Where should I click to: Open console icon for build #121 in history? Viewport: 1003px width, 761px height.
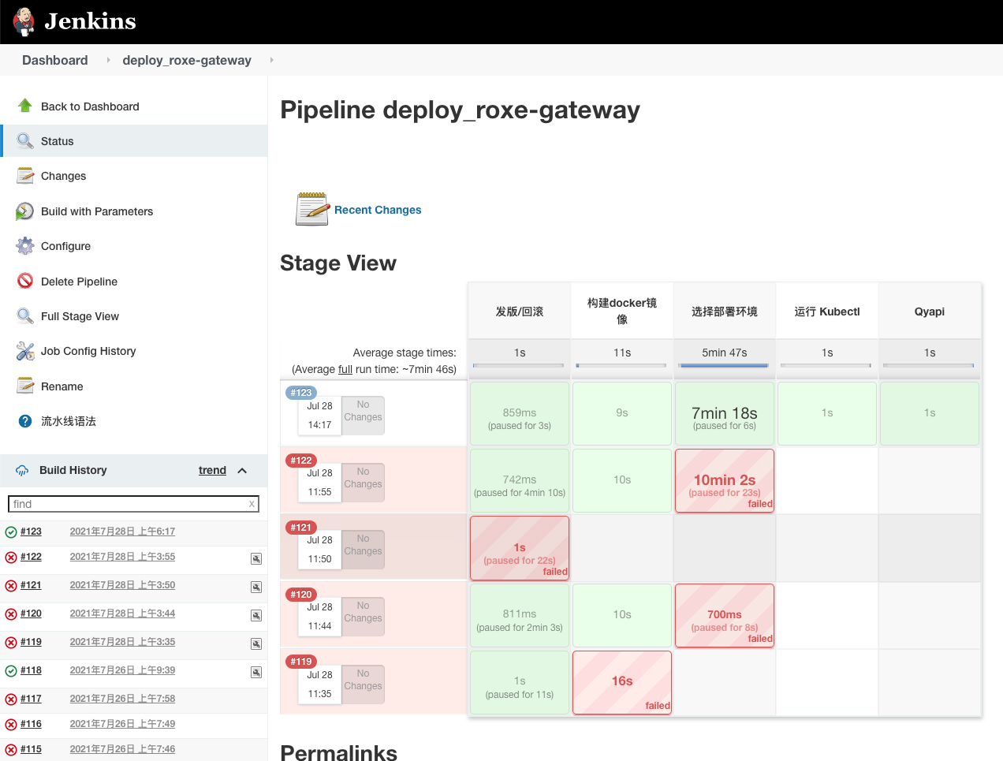(x=256, y=587)
